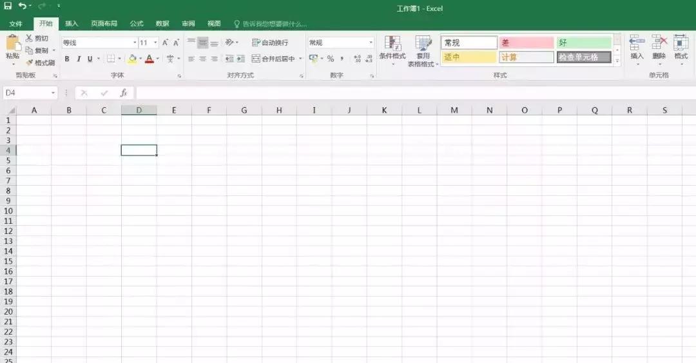Viewport: 696px width, 363px height.
Task: Open the merge and center dropdown arrow
Action: pos(300,59)
